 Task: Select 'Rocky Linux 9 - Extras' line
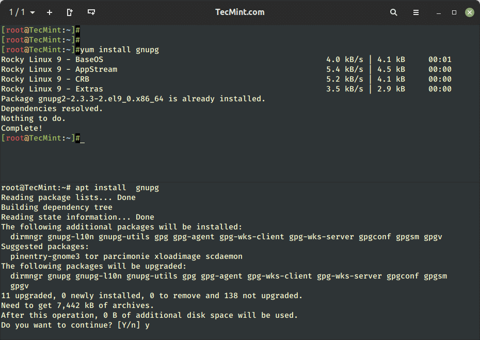52,89
